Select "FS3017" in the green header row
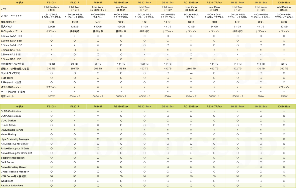The image size is (296, 188). pyautogui.click(x=98, y=107)
